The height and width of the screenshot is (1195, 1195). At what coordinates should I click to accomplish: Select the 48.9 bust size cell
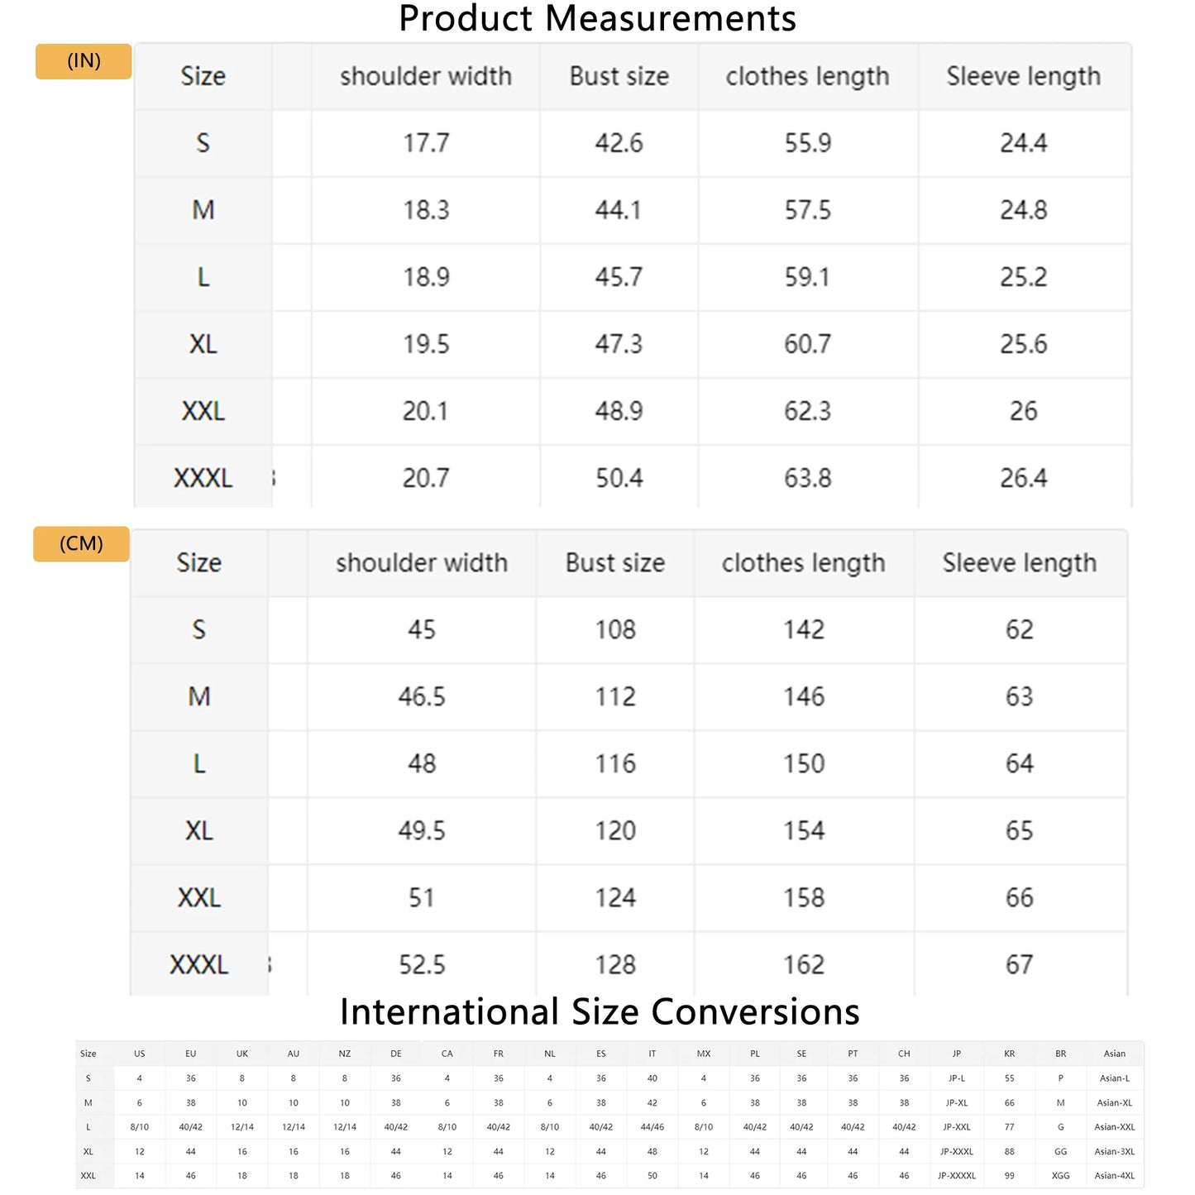click(x=619, y=411)
